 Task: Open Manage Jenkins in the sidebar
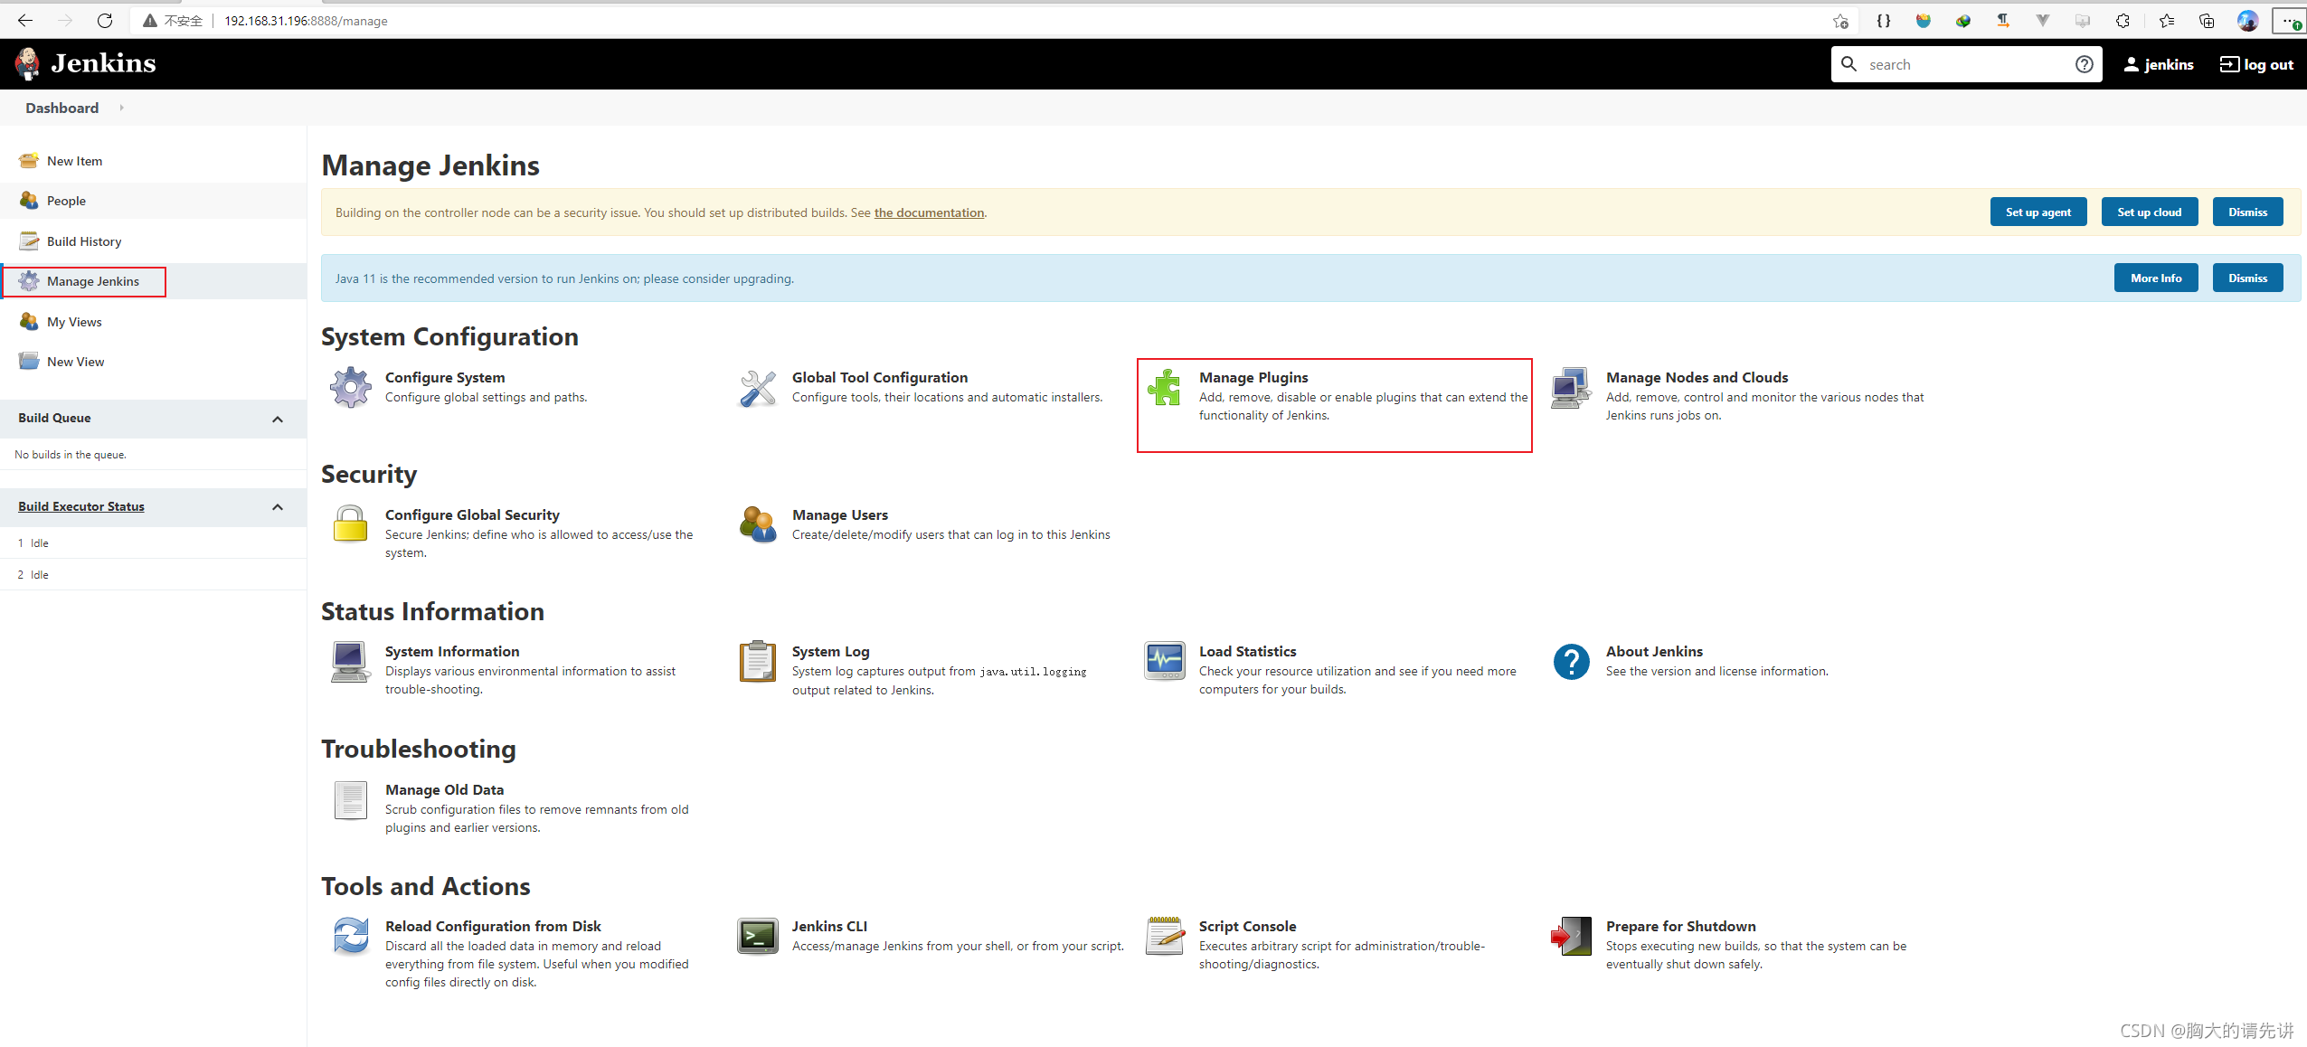click(x=93, y=281)
